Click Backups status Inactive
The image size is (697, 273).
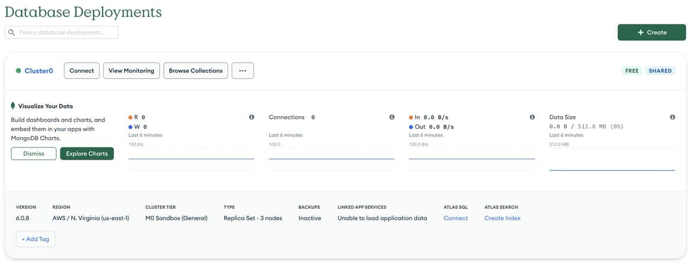point(310,218)
